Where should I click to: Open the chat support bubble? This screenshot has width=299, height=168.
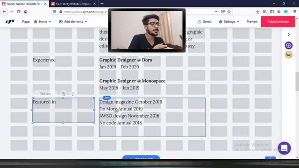coord(284,148)
